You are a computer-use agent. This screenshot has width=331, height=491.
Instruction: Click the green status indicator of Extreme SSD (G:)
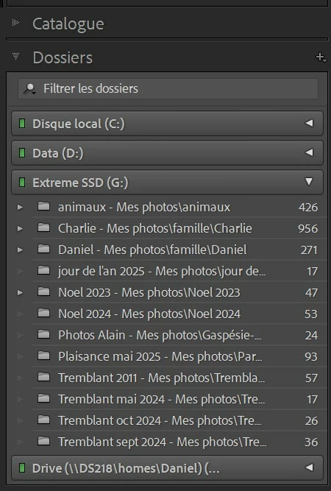pyautogui.click(x=22, y=183)
